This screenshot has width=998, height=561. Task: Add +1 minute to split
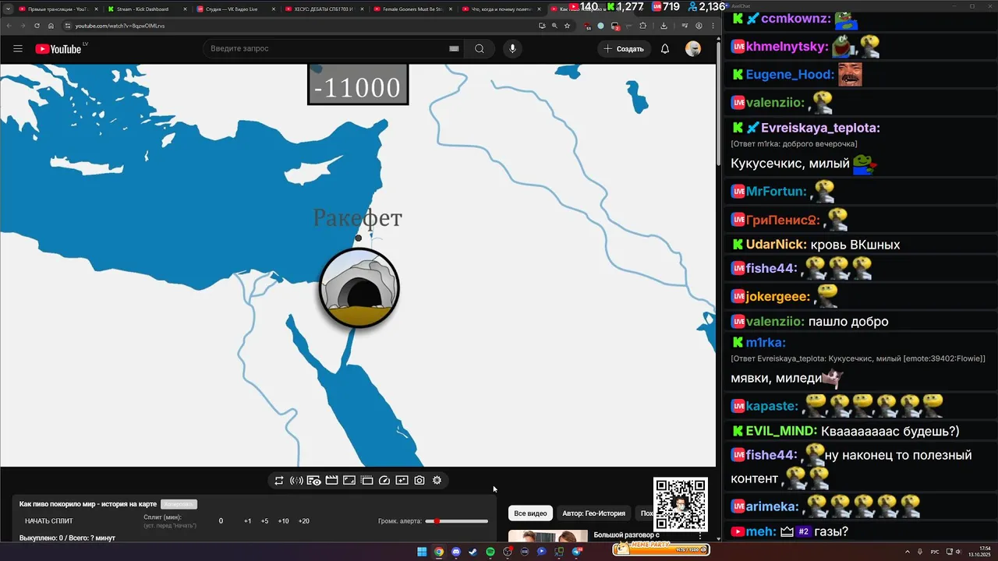(x=248, y=521)
